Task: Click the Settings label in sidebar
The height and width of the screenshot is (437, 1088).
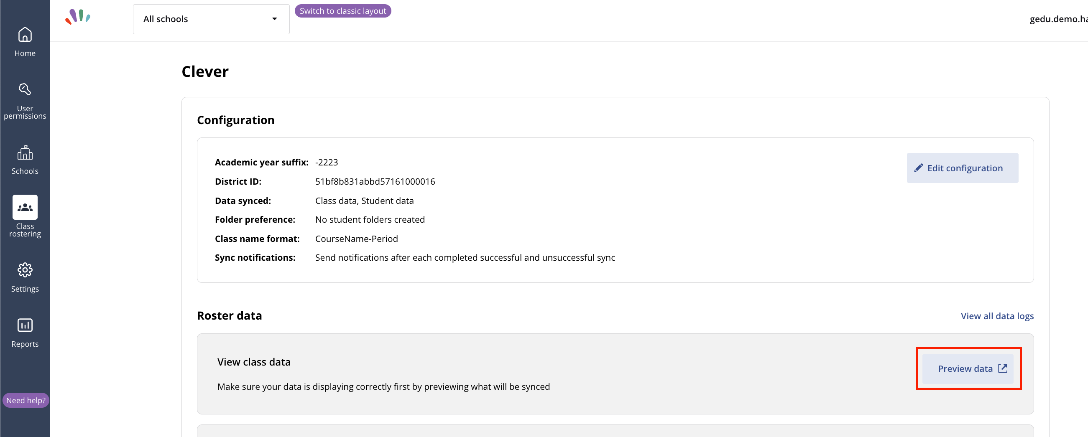Action: click(x=25, y=289)
